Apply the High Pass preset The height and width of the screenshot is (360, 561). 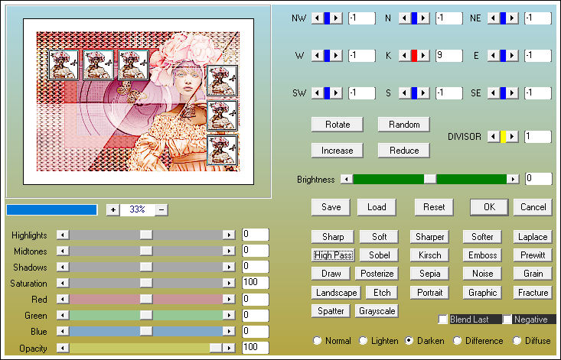point(333,255)
